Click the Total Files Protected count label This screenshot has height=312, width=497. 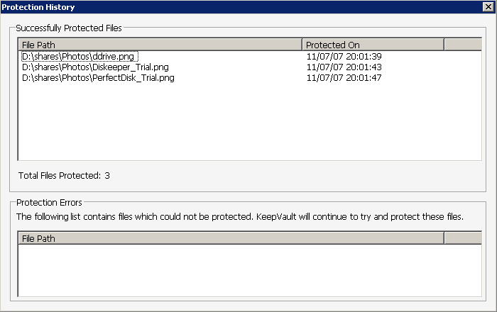64,175
